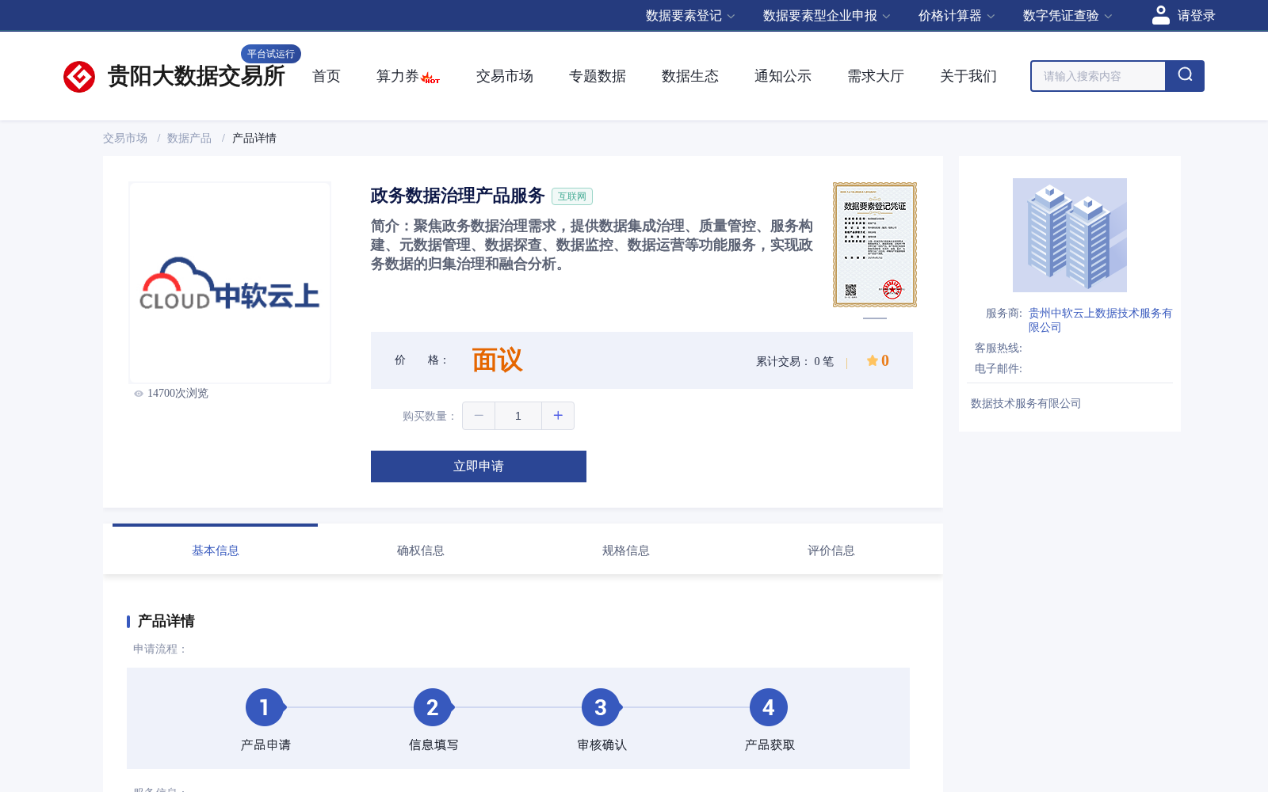Open the 数据生态 menu item
Viewport: 1268px width, 792px height.
coord(690,76)
